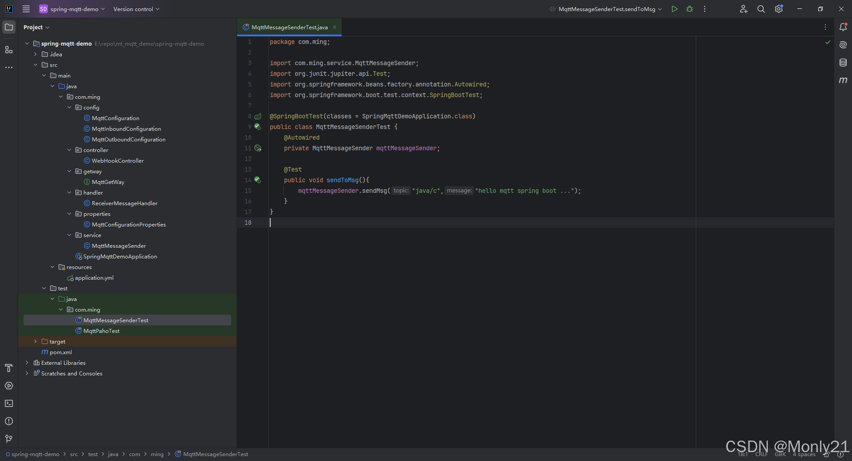The height and width of the screenshot is (461, 852).
Task: Open the run configuration selector dropdown
Action: [x=606, y=9]
